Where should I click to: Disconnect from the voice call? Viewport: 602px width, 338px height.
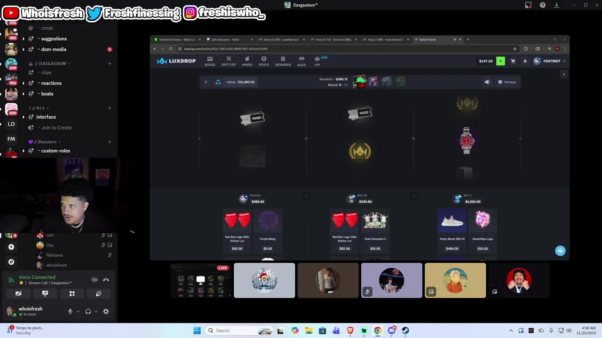pyautogui.click(x=106, y=280)
